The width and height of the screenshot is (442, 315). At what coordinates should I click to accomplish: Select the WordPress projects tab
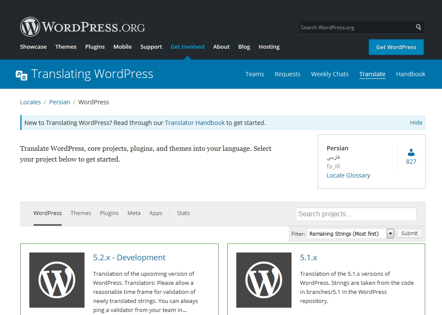(47, 213)
